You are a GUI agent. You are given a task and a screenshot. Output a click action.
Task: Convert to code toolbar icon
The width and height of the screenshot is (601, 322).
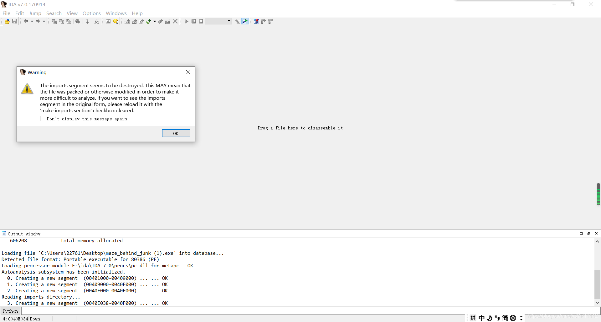(127, 21)
